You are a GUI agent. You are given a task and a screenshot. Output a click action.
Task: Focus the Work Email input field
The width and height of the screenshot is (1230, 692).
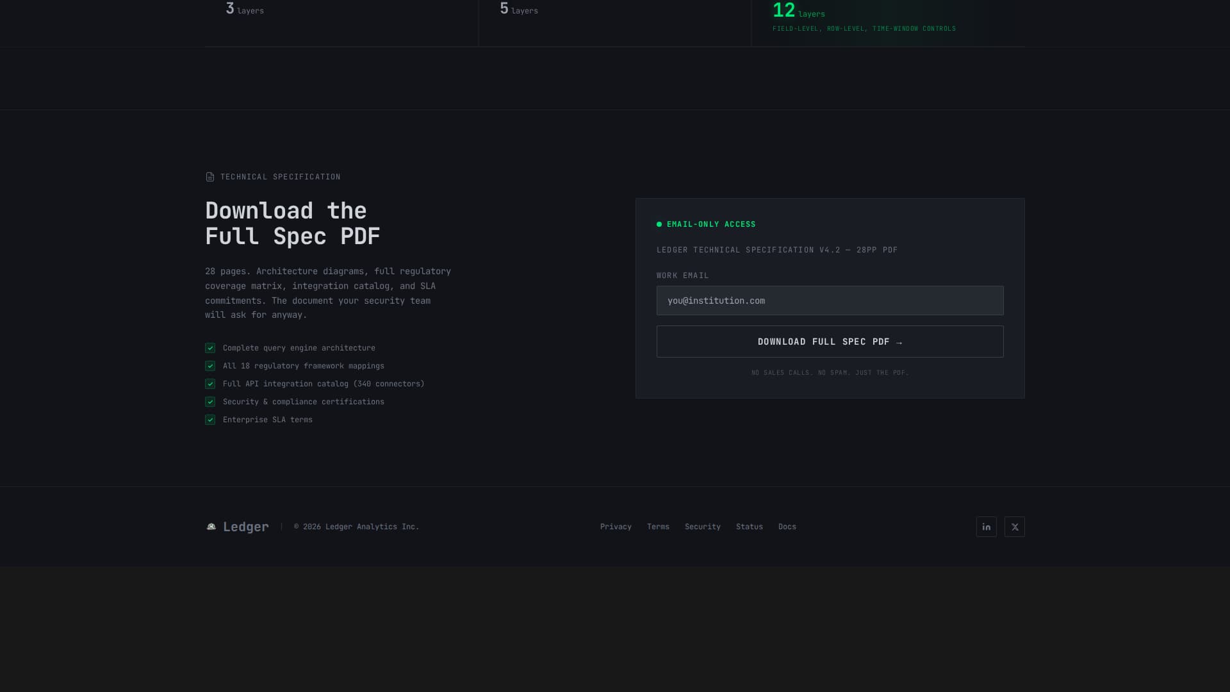[x=830, y=301]
